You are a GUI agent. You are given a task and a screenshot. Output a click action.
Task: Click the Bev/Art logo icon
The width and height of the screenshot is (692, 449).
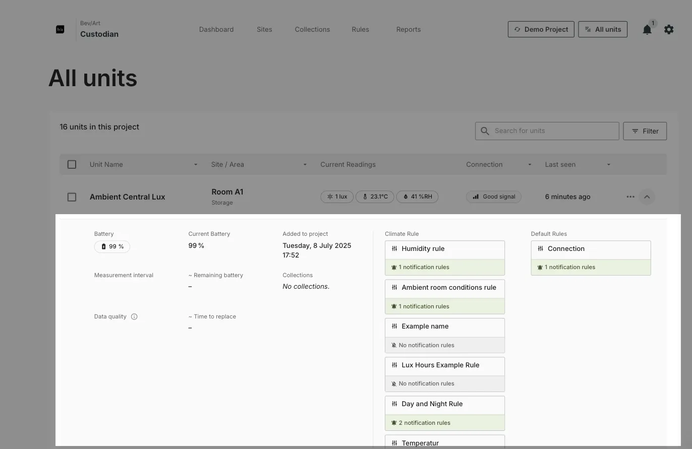[60, 30]
